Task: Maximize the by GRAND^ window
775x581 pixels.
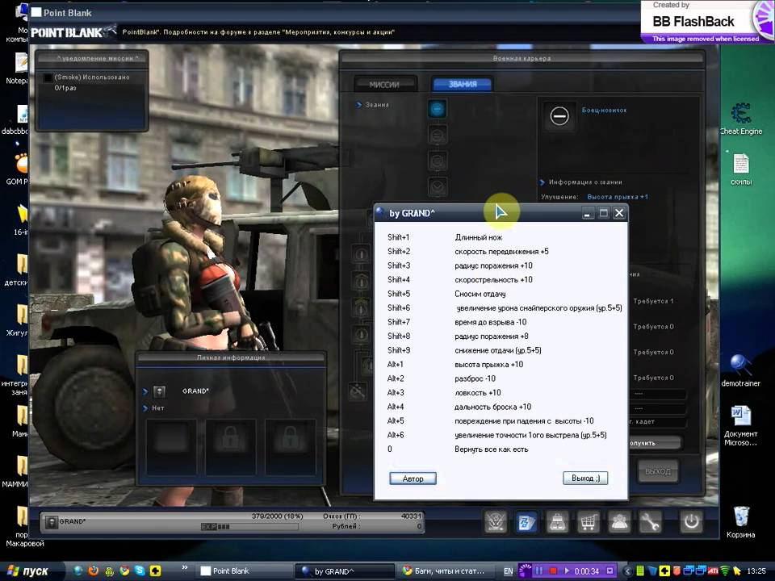Action: tap(604, 213)
